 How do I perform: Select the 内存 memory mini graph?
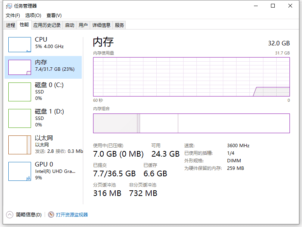20,67
